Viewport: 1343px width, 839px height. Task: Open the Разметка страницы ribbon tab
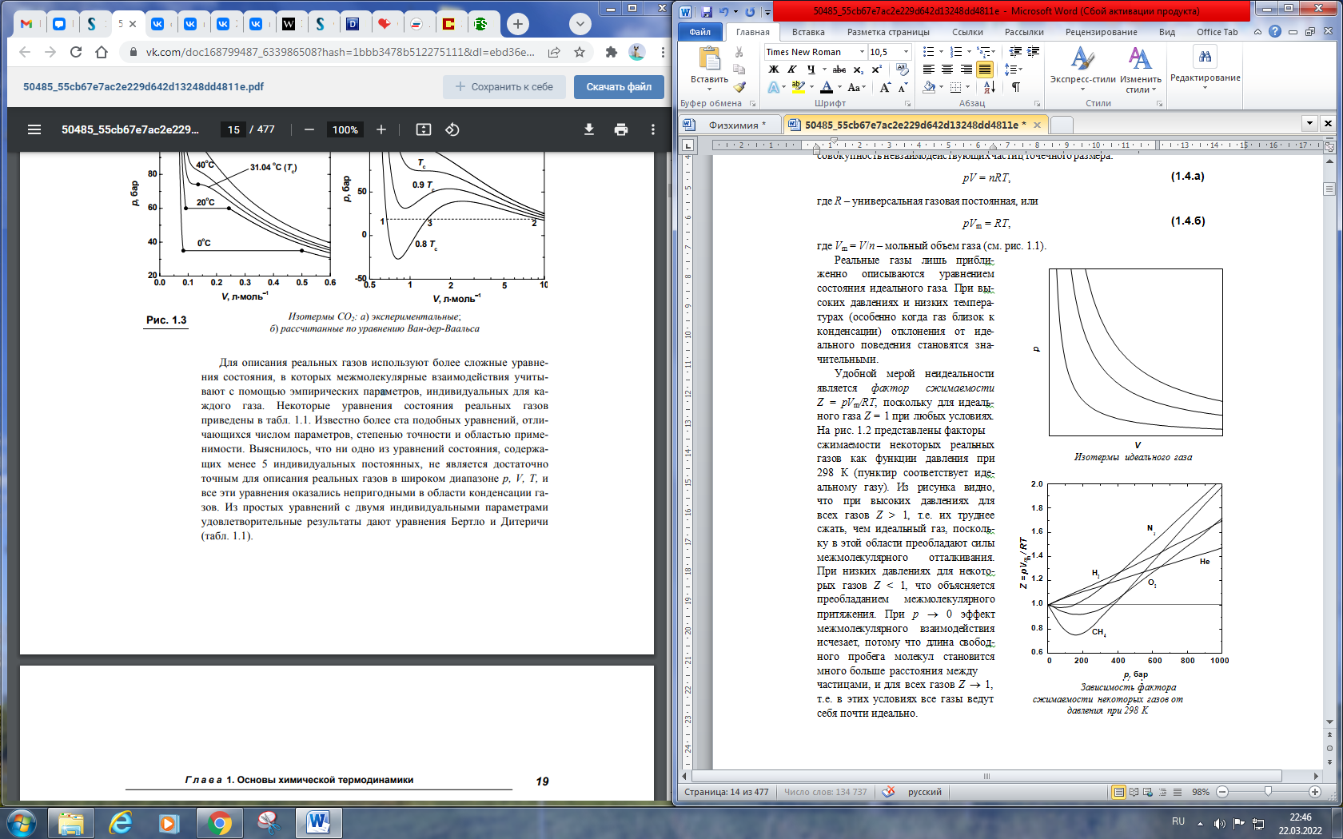pos(888,32)
